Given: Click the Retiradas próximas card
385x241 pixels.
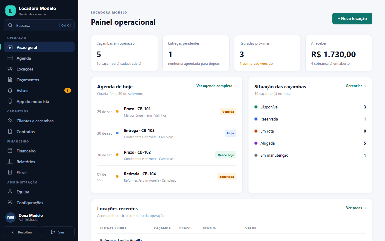Looking at the screenshot, I should [x=267, y=53].
